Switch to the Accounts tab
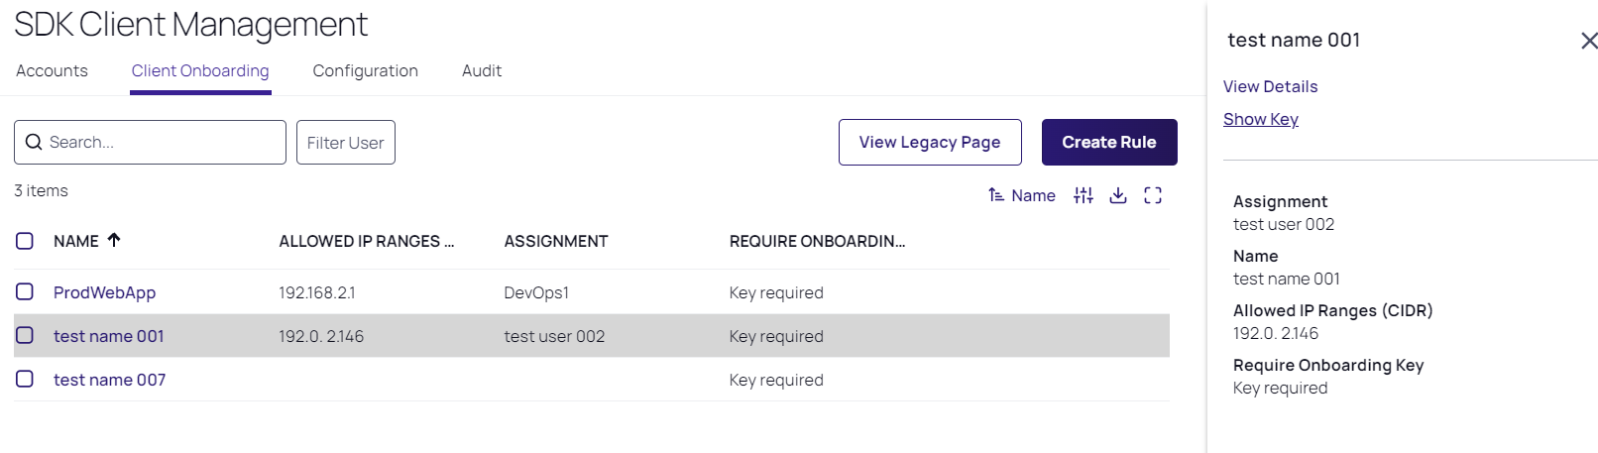 point(52,71)
